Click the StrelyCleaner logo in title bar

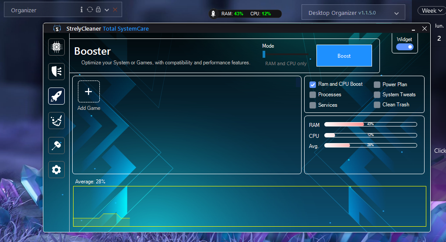click(x=57, y=29)
